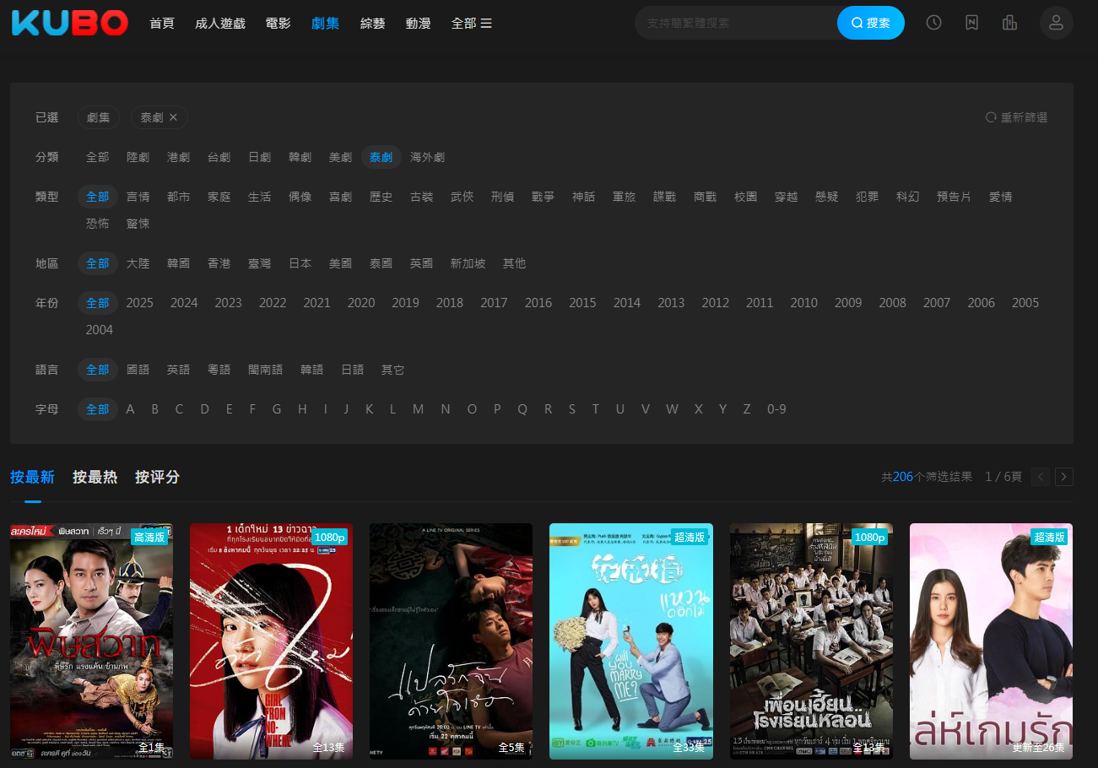Click the KUBO logo
1098x768 pixels.
point(70,23)
